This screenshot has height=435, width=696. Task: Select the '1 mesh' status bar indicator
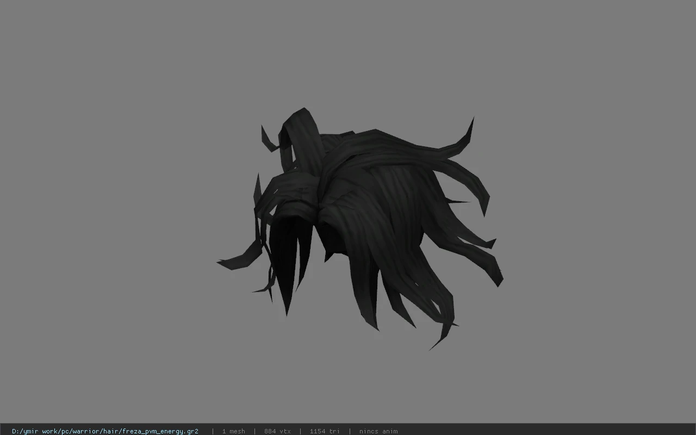point(234,431)
